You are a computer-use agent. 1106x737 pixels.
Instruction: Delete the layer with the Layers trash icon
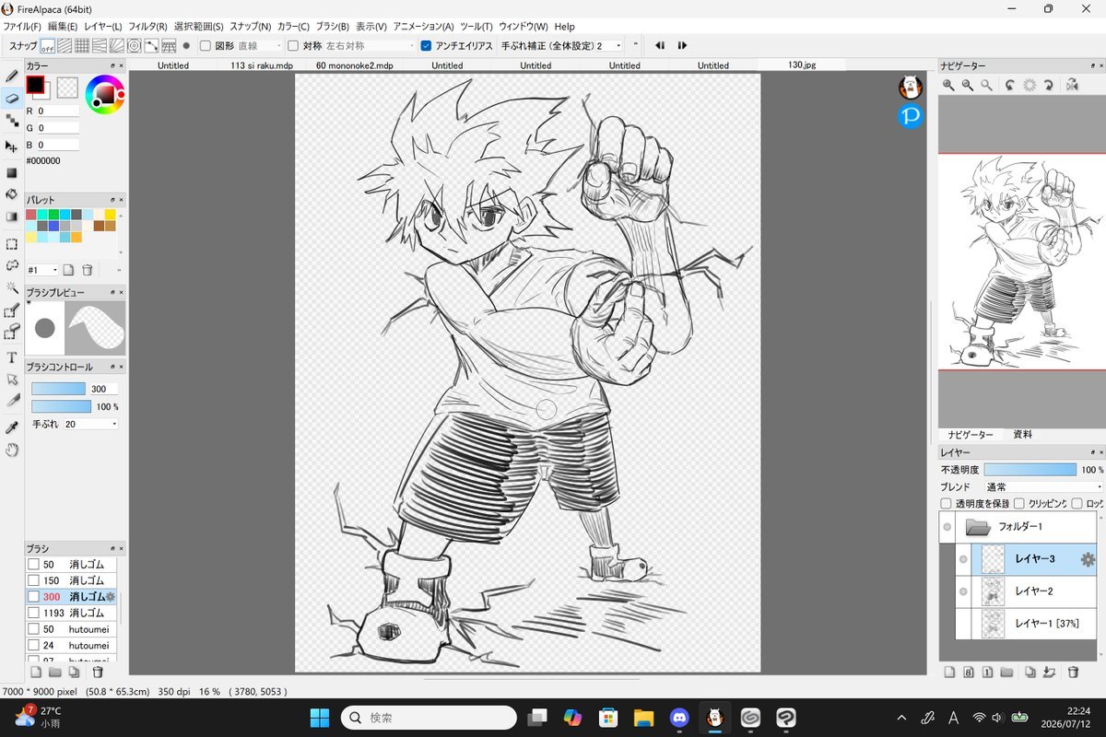[x=1073, y=673]
